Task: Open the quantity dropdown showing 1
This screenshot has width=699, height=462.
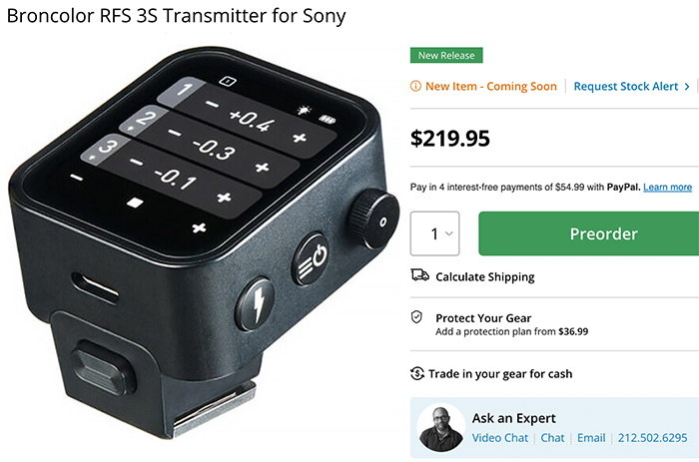Action: point(434,233)
